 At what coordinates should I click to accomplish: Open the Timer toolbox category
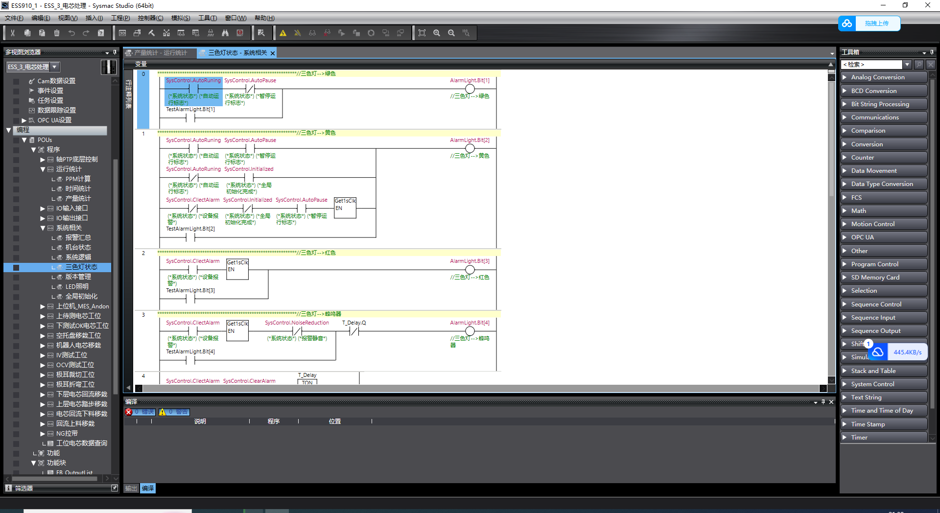(x=884, y=438)
